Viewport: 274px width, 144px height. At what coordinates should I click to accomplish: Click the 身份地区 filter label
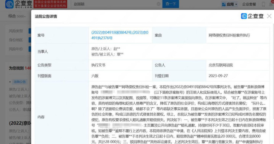(16, 40)
